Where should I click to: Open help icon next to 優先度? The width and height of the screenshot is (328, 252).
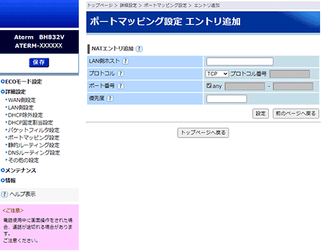click(x=110, y=99)
